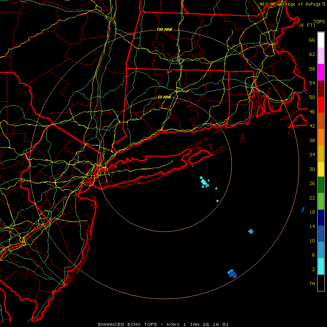Click the white 66 kft legend swatch

tap(321, 40)
